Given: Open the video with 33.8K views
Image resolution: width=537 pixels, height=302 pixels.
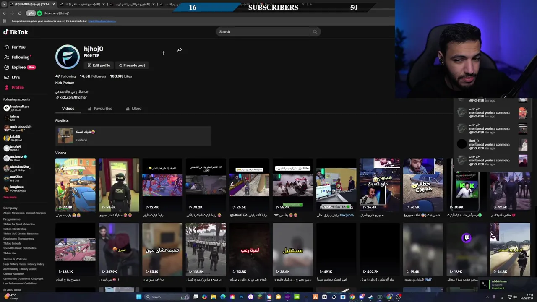Looking at the screenshot, I should pyautogui.click(x=249, y=249).
